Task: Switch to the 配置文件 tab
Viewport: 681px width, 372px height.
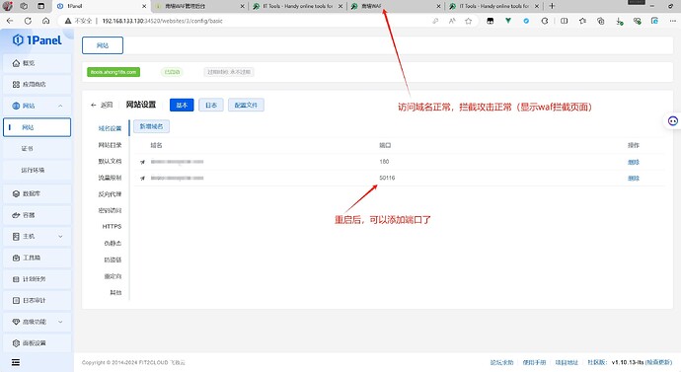Action: pos(246,105)
